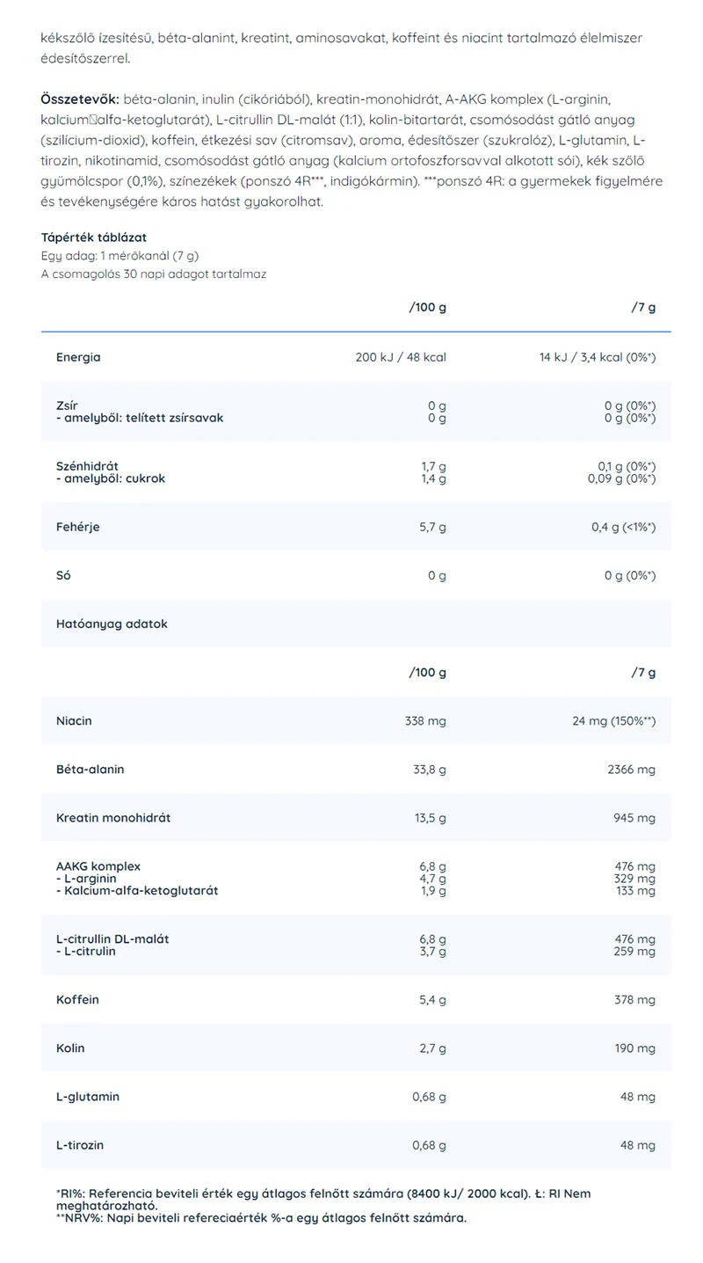Click the Összetevők heading text
This screenshot has height=1263, width=703.
(x=80, y=99)
